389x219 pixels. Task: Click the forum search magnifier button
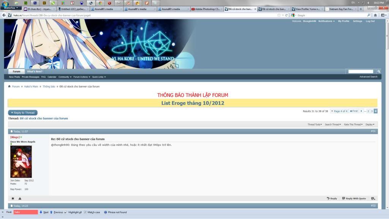[x=379, y=71]
